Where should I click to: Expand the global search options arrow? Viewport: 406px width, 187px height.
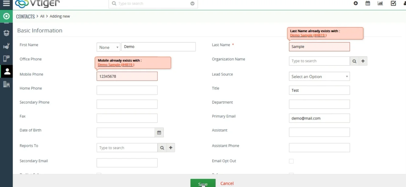click(x=192, y=4)
